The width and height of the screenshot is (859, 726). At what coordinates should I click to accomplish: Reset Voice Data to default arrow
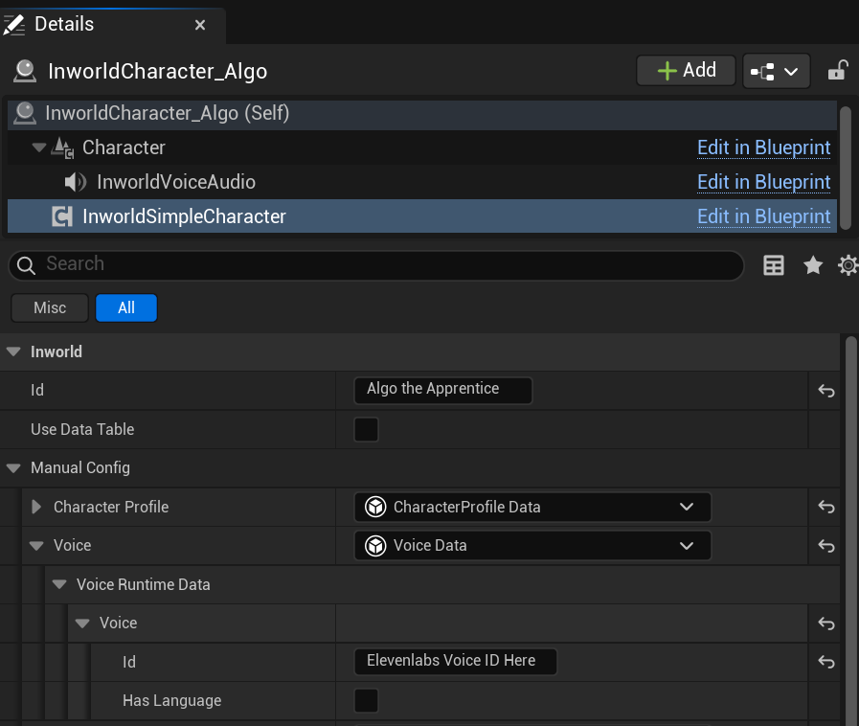point(826,546)
